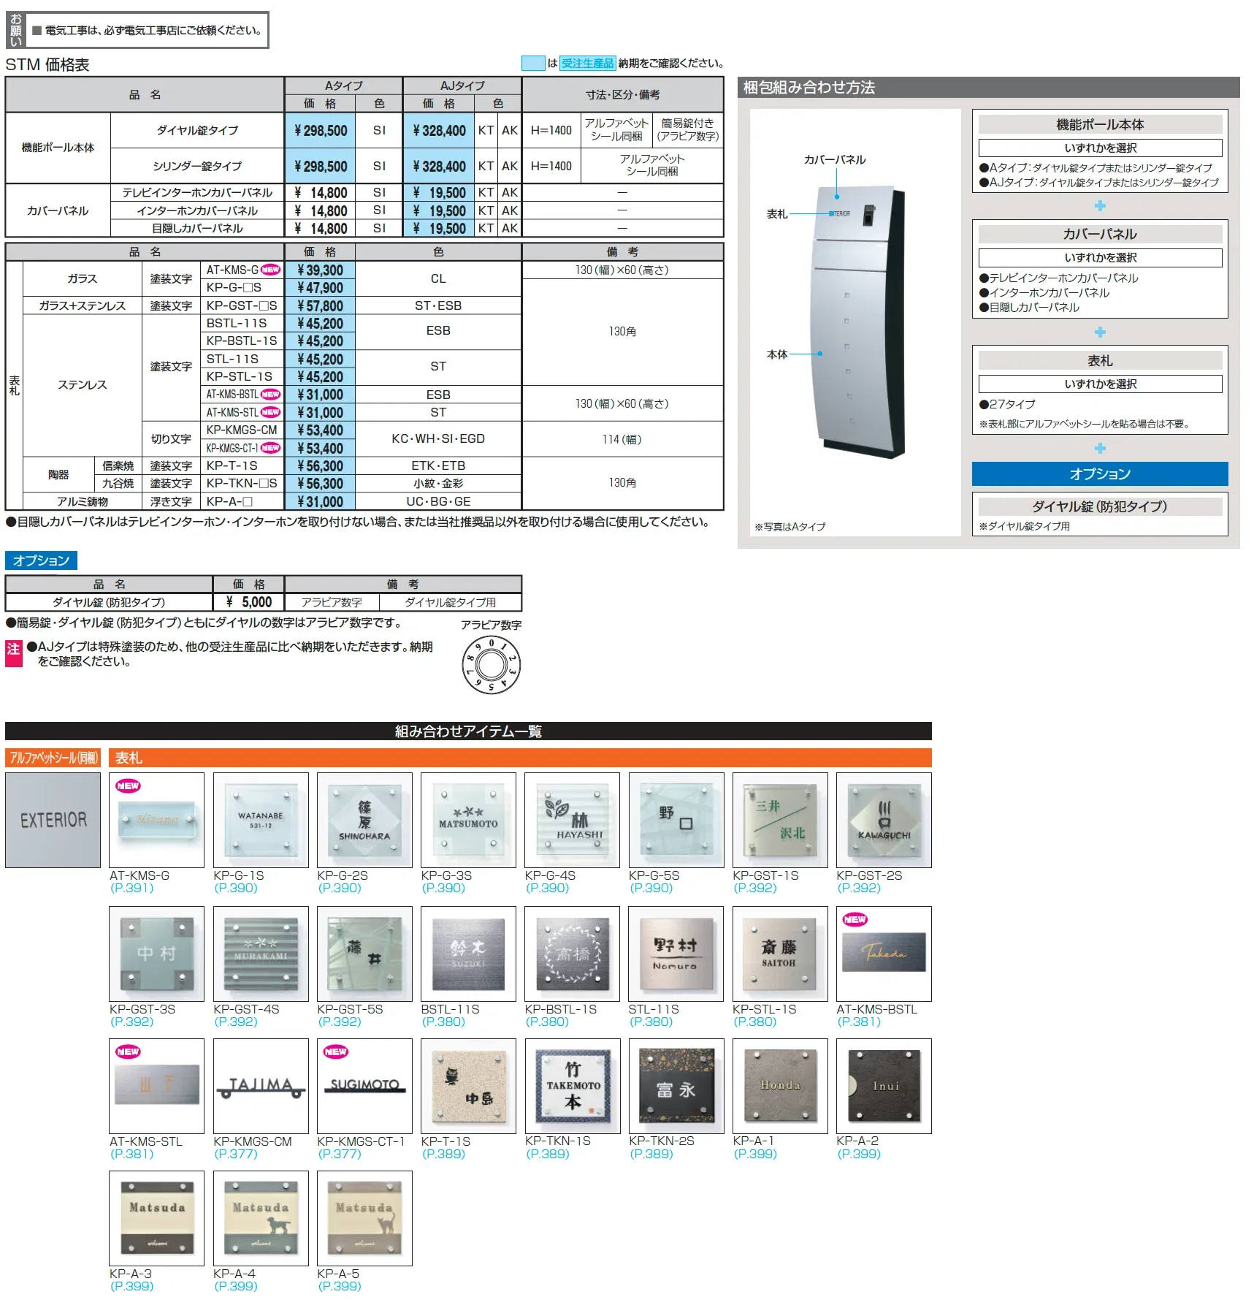Open the KP-T-1S owl ceramic nameplate
Viewport: 1254px width, 1316px height.
[x=468, y=1086]
